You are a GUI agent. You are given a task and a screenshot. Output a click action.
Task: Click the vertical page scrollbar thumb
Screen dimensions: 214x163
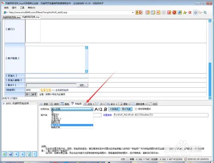[210, 79]
